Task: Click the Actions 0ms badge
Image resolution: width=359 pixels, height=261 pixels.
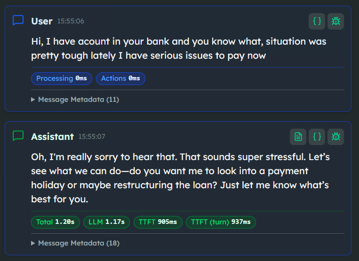Action: tap(120, 78)
